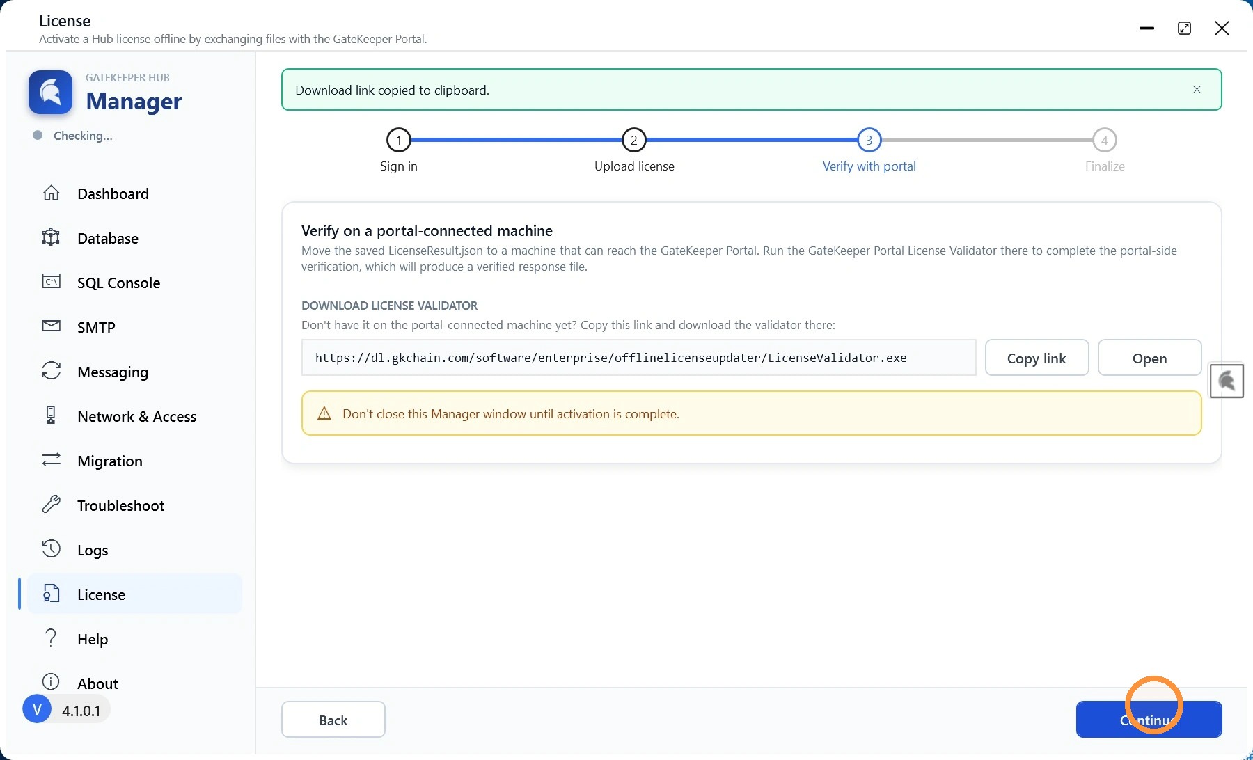Continue to the next activation step
This screenshot has height=760, width=1253.
tap(1149, 720)
